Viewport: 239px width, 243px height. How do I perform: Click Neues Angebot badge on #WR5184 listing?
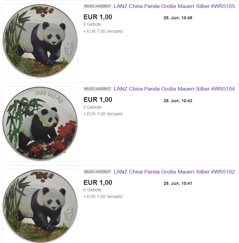tap(97, 89)
